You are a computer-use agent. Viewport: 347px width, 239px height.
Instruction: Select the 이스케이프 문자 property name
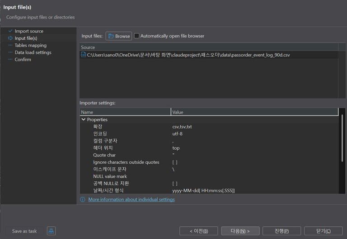pos(110,170)
